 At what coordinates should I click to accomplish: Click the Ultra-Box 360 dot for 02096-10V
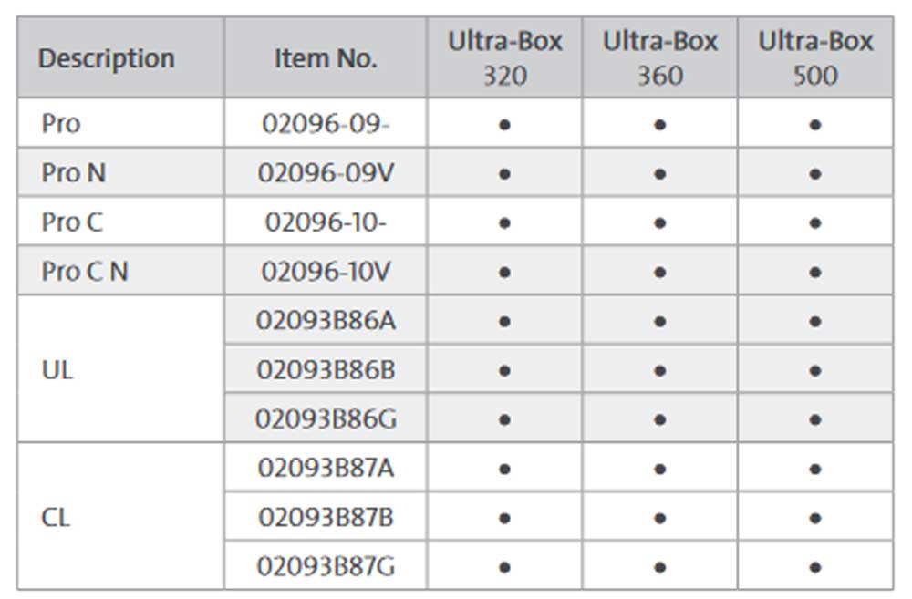(x=659, y=272)
